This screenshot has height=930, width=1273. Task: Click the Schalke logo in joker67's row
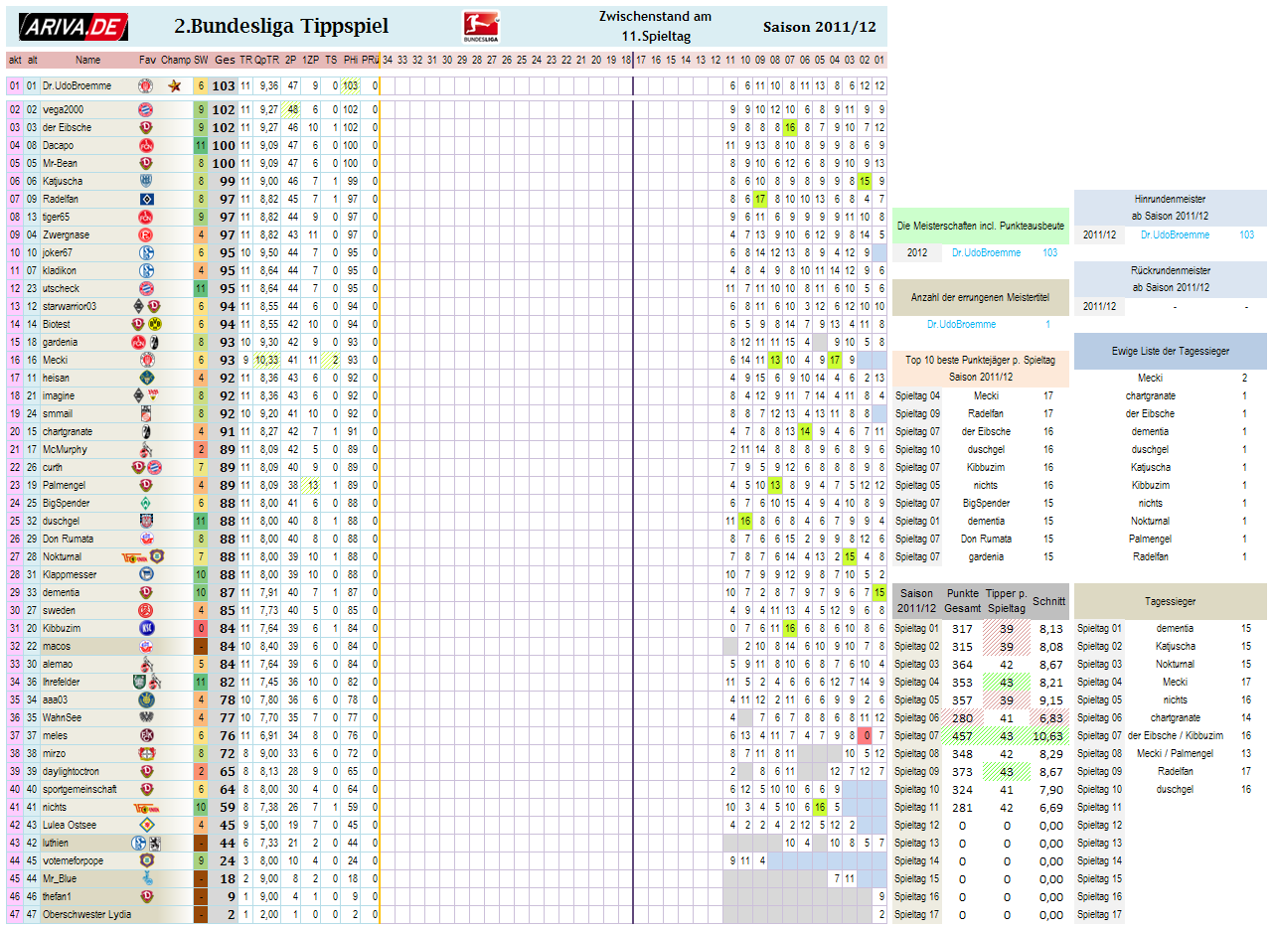(x=146, y=252)
